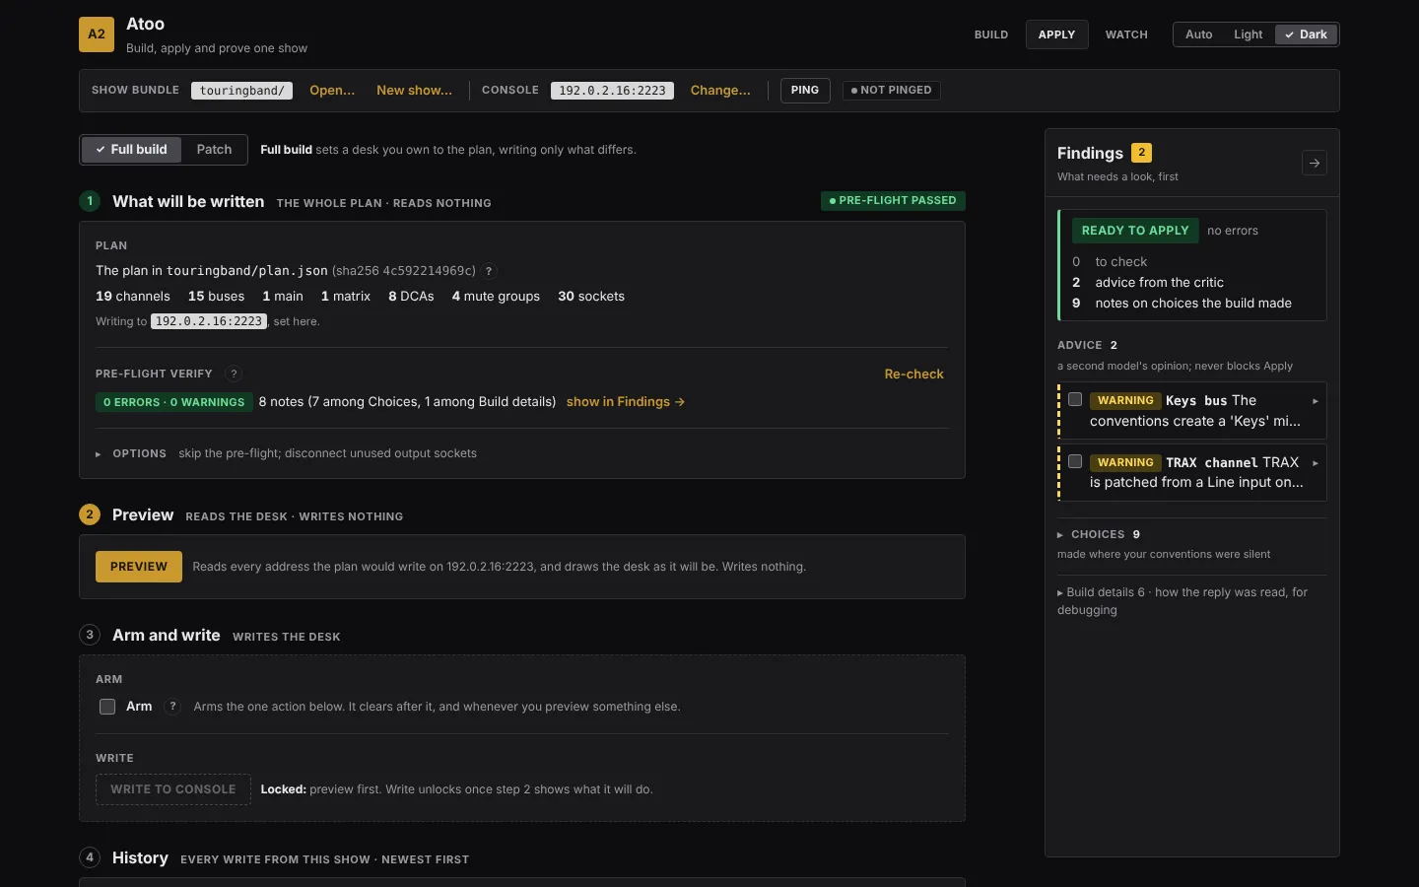This screenshot has width=1419, height=887.
Task: Click the Findings count badge 2
Action: click(1141, 153)
